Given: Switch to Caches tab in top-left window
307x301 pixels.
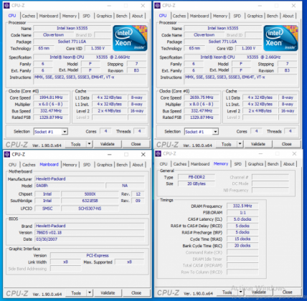Looking at the screenshot, I should coord(29,16).
